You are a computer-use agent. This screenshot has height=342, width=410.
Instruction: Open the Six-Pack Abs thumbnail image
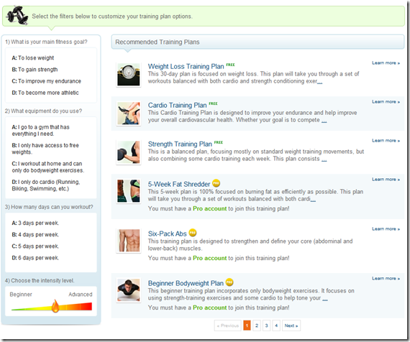(128, 241)
